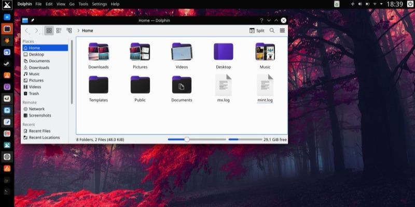Click the Dolphin application name in top bar
The width and height of the screenshot is (415, 207).
pyautogui.click(x=24, y=4)
